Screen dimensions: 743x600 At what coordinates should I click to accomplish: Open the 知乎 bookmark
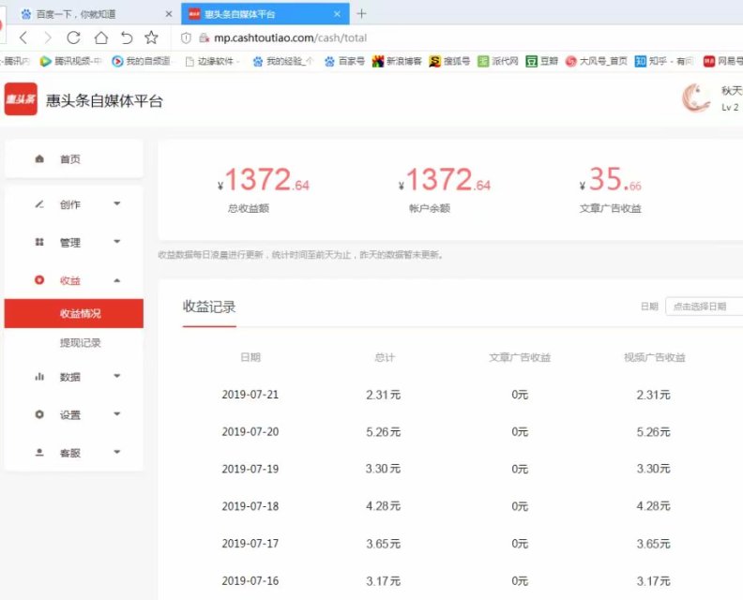(x=664, y=61)
